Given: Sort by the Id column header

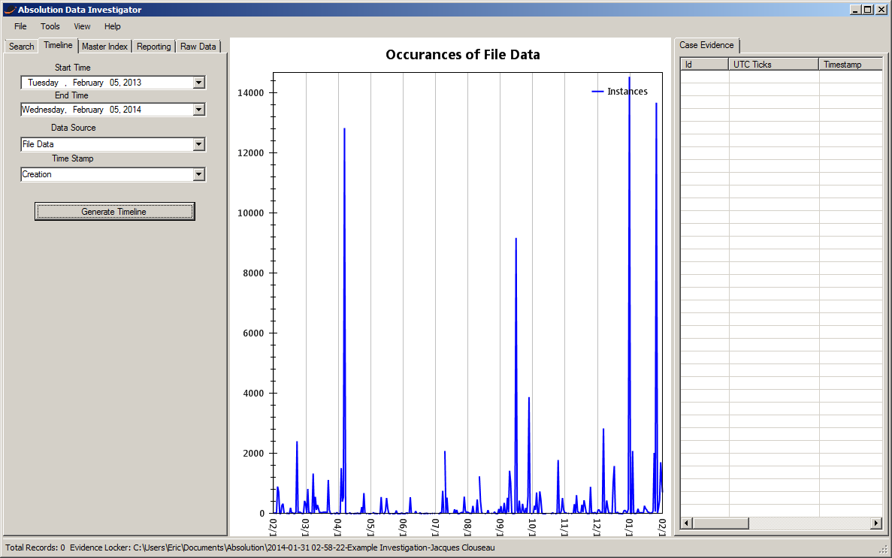Looking at the screenshot, I should (x=703, y=64).
